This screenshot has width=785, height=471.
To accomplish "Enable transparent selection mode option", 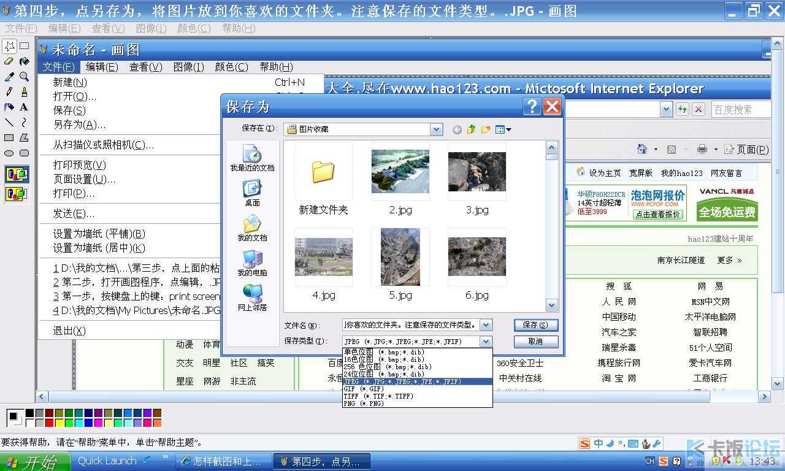I will pyautogui.click(x=17, y=194).
